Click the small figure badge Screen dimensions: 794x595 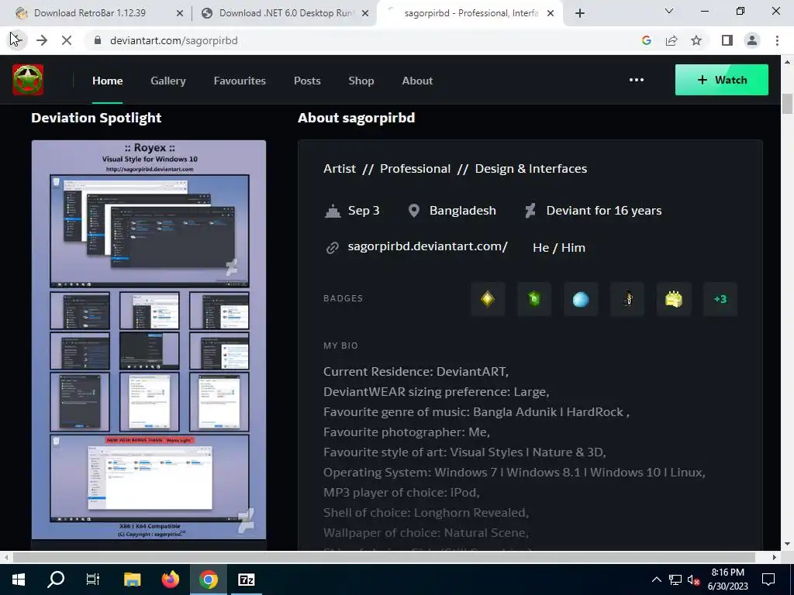click(627, 299)
